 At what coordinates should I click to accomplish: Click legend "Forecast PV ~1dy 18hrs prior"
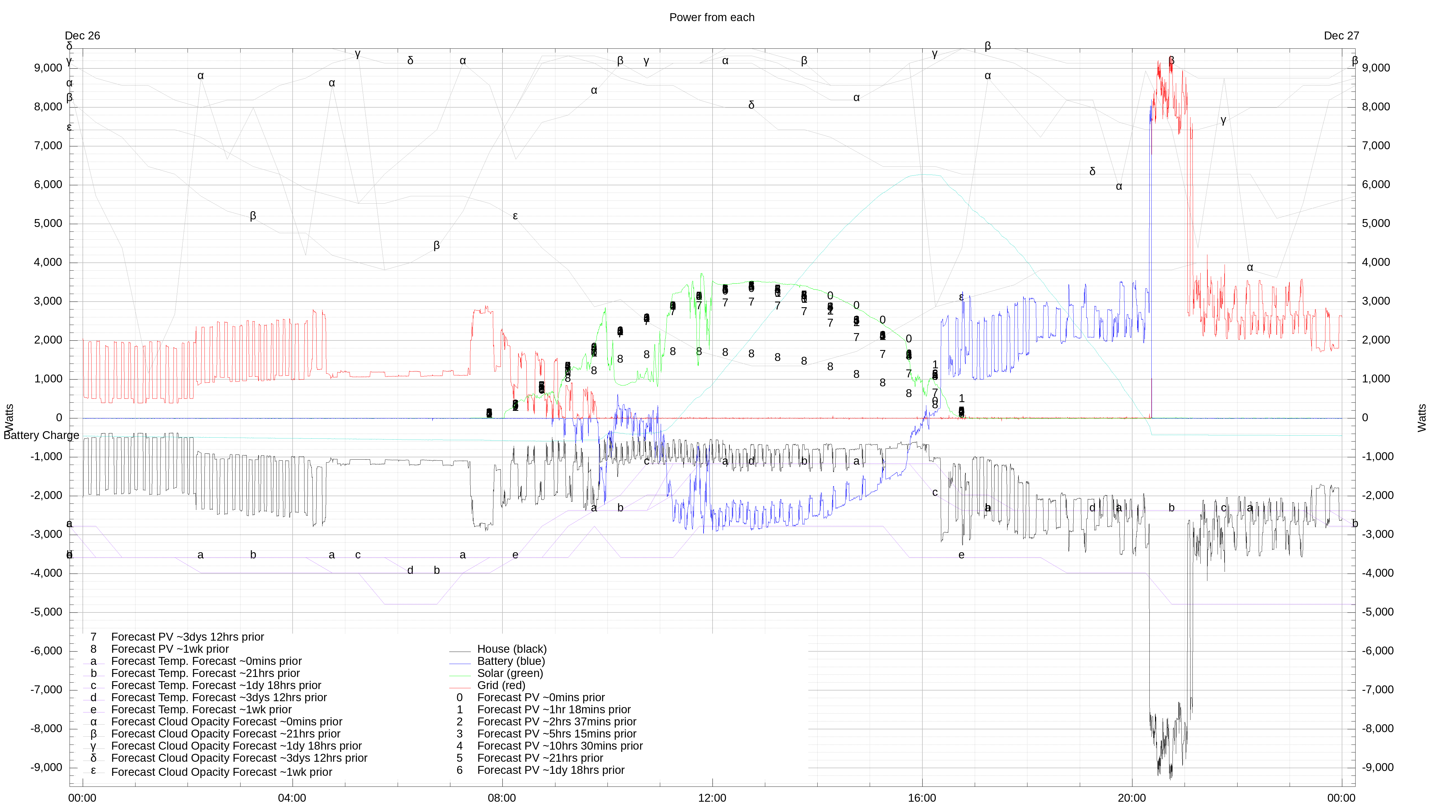pos(551,771)
